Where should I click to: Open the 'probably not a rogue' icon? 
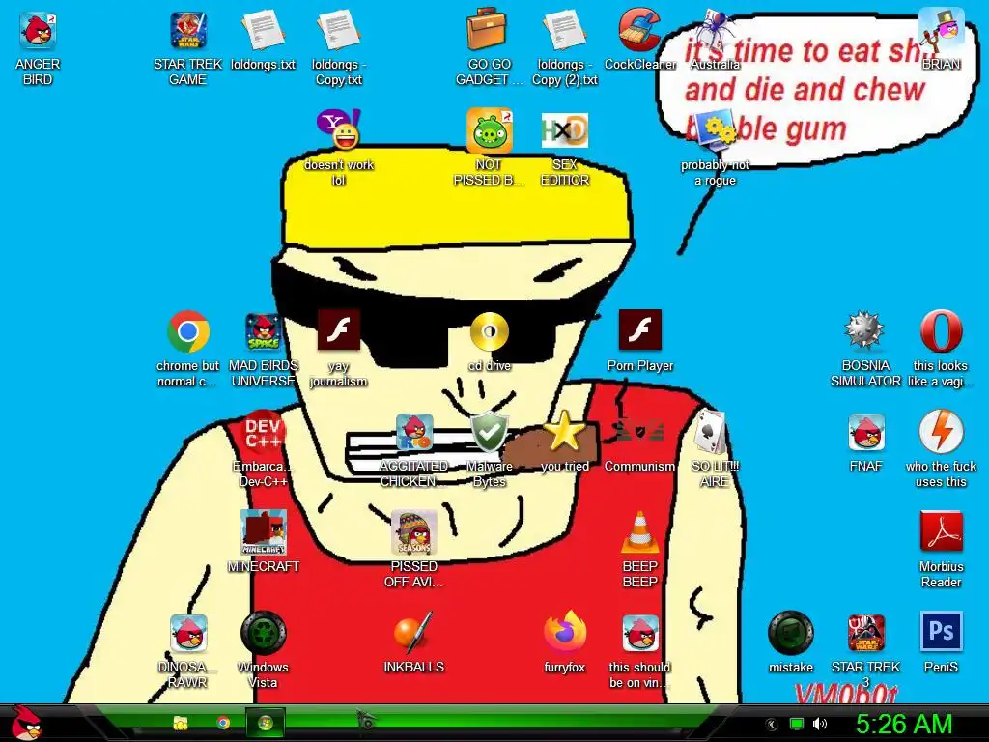click(x=716, y=130)
